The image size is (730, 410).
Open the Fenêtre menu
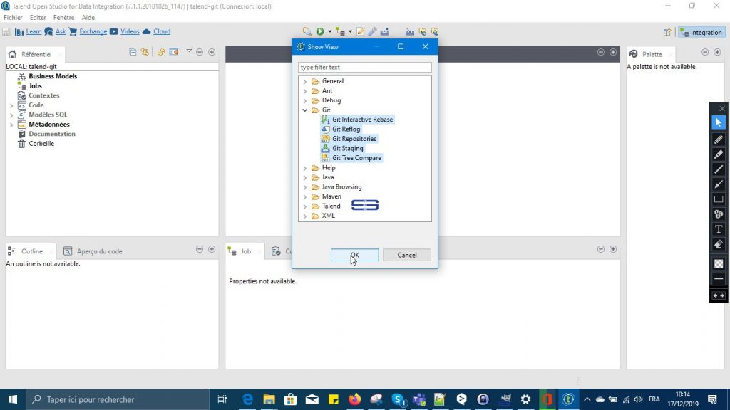pos(63,18)
